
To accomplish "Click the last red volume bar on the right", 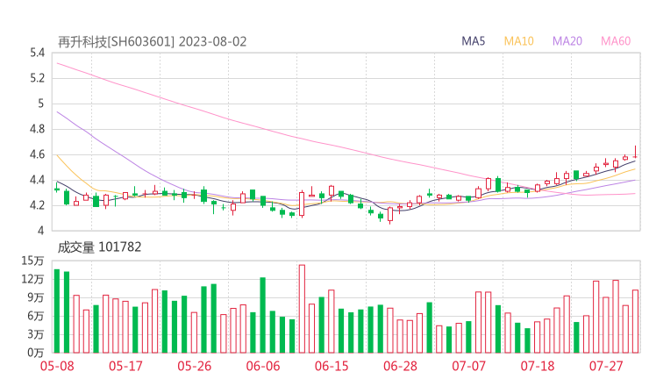I will pyautogui.click(x=635, y=321).
